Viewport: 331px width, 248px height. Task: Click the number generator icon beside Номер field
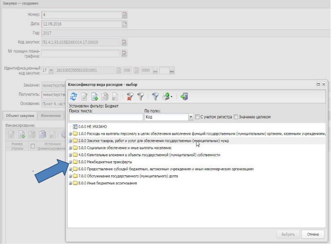(x=125, y=15)
